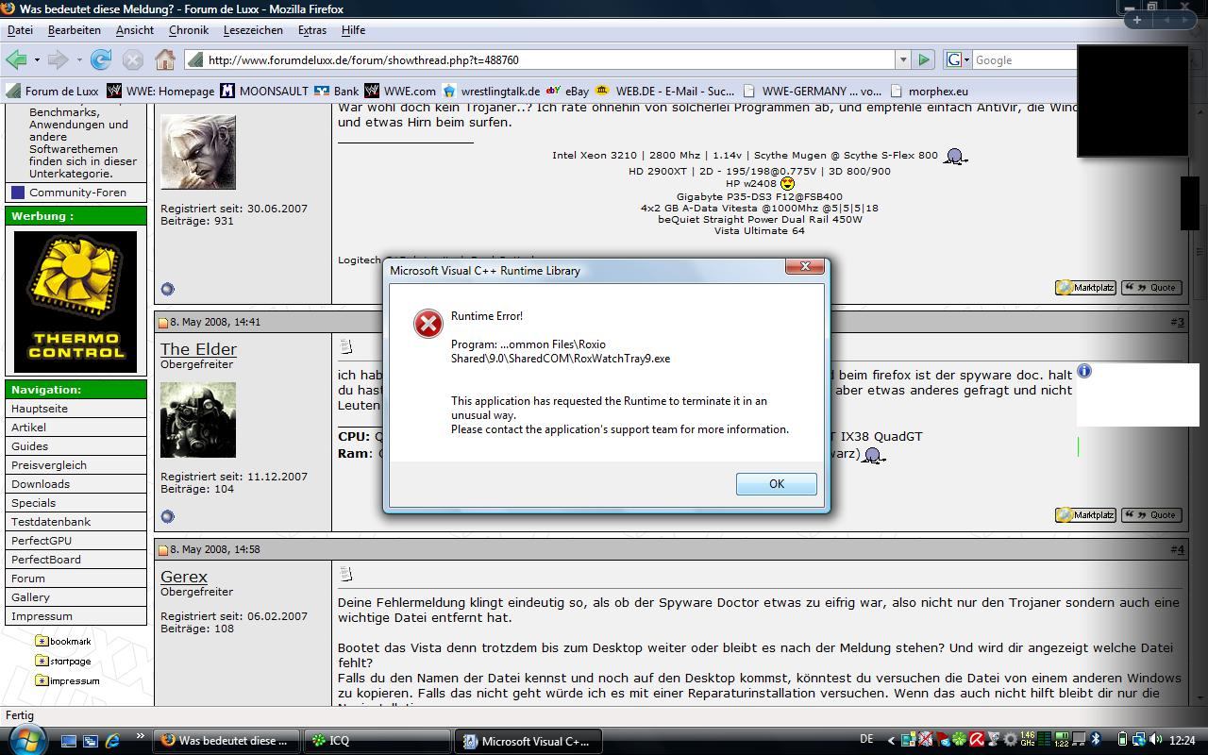The width and height of the screenshot is (1208, 755).
Task: Open Downloads in the Navigation sidebar
Action: (41, 484)
